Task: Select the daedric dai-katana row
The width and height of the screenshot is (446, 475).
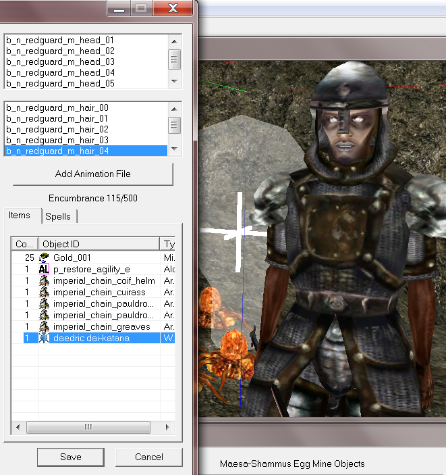Action: [x=93, y=338]
